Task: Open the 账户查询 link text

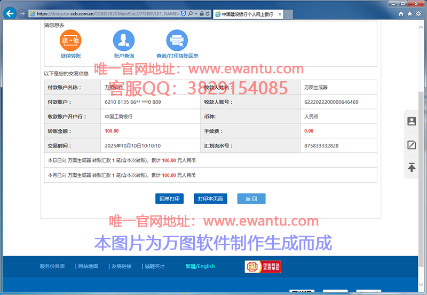Action: tap(124, 56)
